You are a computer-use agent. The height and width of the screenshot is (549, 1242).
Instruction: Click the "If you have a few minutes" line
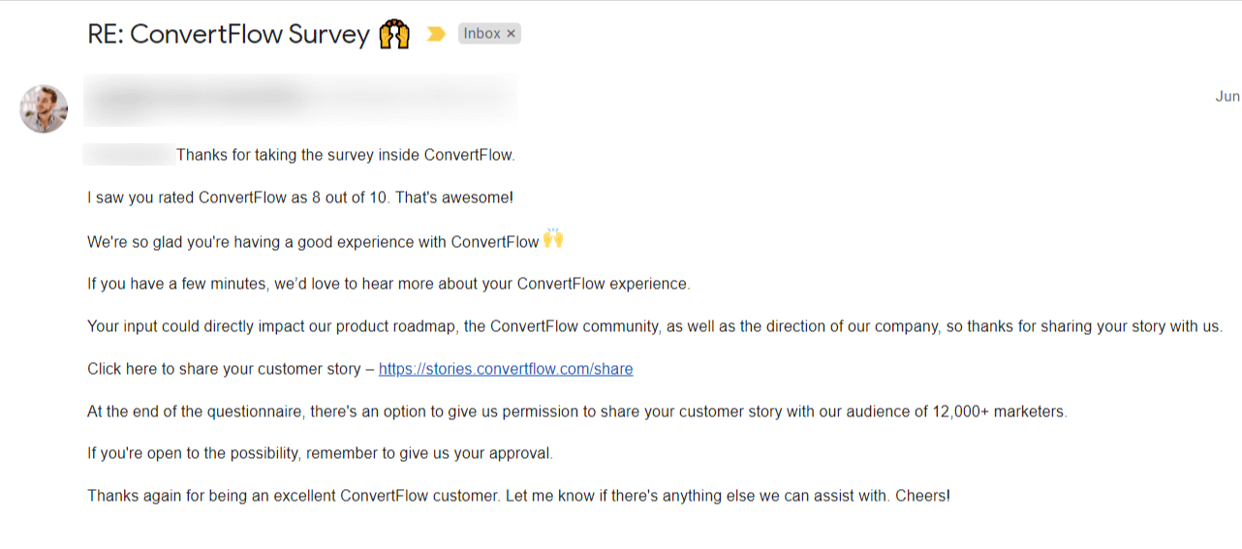pyautogui.click(x=388, y=284)
